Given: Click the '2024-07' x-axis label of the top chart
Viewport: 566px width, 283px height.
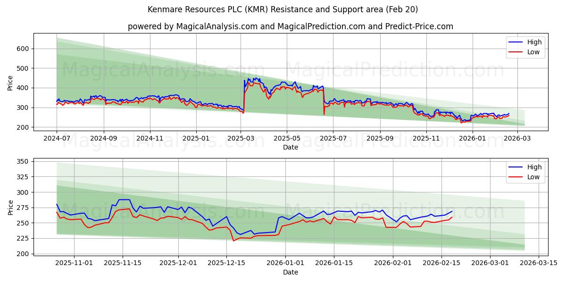Looking at the screenshot, I should pyautogui.click(x=57, y=138).
